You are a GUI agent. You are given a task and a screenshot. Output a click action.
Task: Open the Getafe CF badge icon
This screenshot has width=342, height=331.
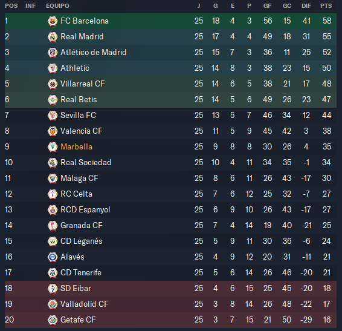(x=53, y=320)
